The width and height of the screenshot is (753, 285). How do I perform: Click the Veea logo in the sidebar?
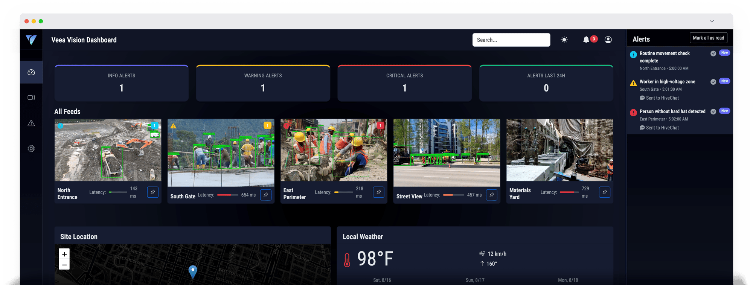point(31,40)
